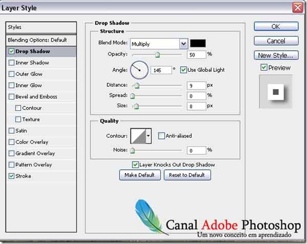Enable the Bevel and Emboss checkbox
Image resolution: width=307 pixels, height=244 pixels.
tap(11, 97)
